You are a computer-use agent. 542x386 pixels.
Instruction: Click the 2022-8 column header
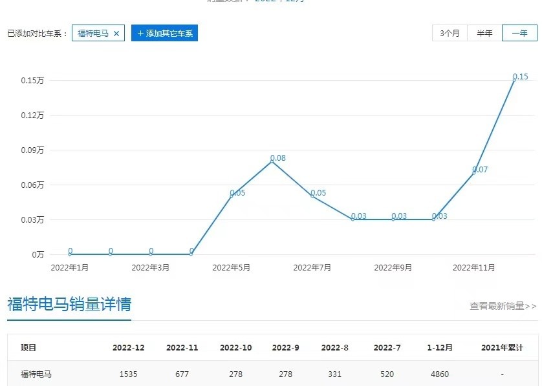pos(334,348)
